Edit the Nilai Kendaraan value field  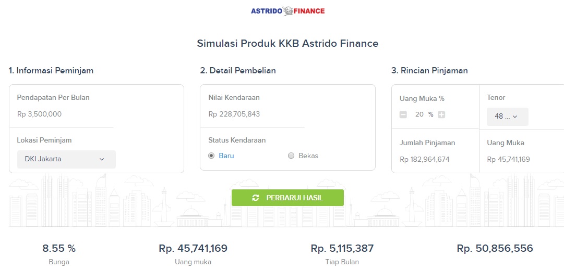pyautogui.click(x=252, y=114)
